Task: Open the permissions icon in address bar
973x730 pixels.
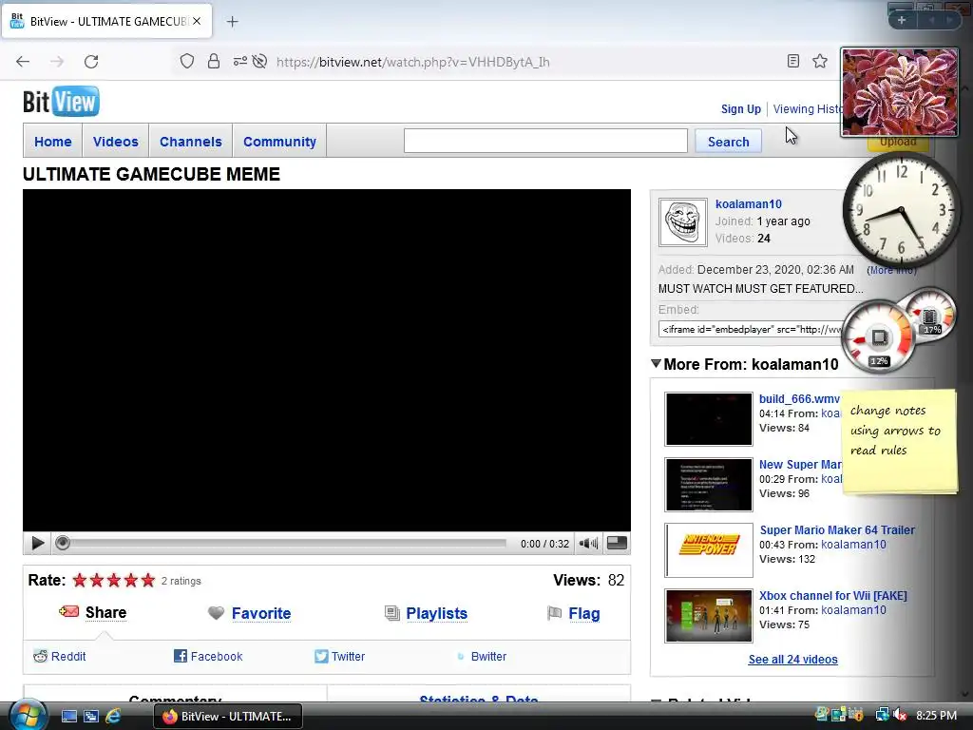Action: pos(240,62)
